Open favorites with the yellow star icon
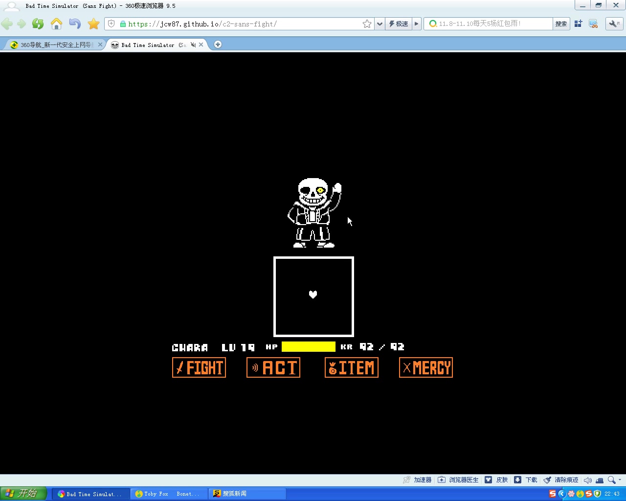 point(93,24)
